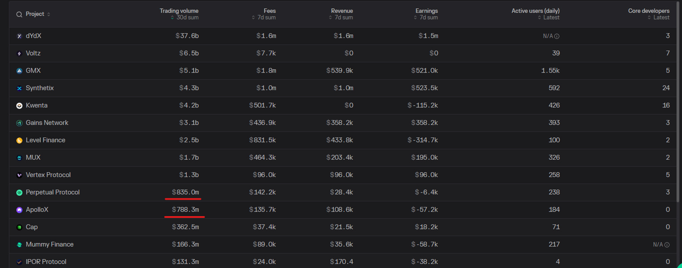Open the IPOR Protocol project link
Image resolution: width=682 pixels, height=268 pixels.
click(46, 262)
